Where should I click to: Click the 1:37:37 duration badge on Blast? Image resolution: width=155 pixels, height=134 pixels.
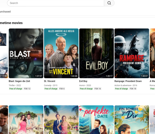click(x=39, y=76)
